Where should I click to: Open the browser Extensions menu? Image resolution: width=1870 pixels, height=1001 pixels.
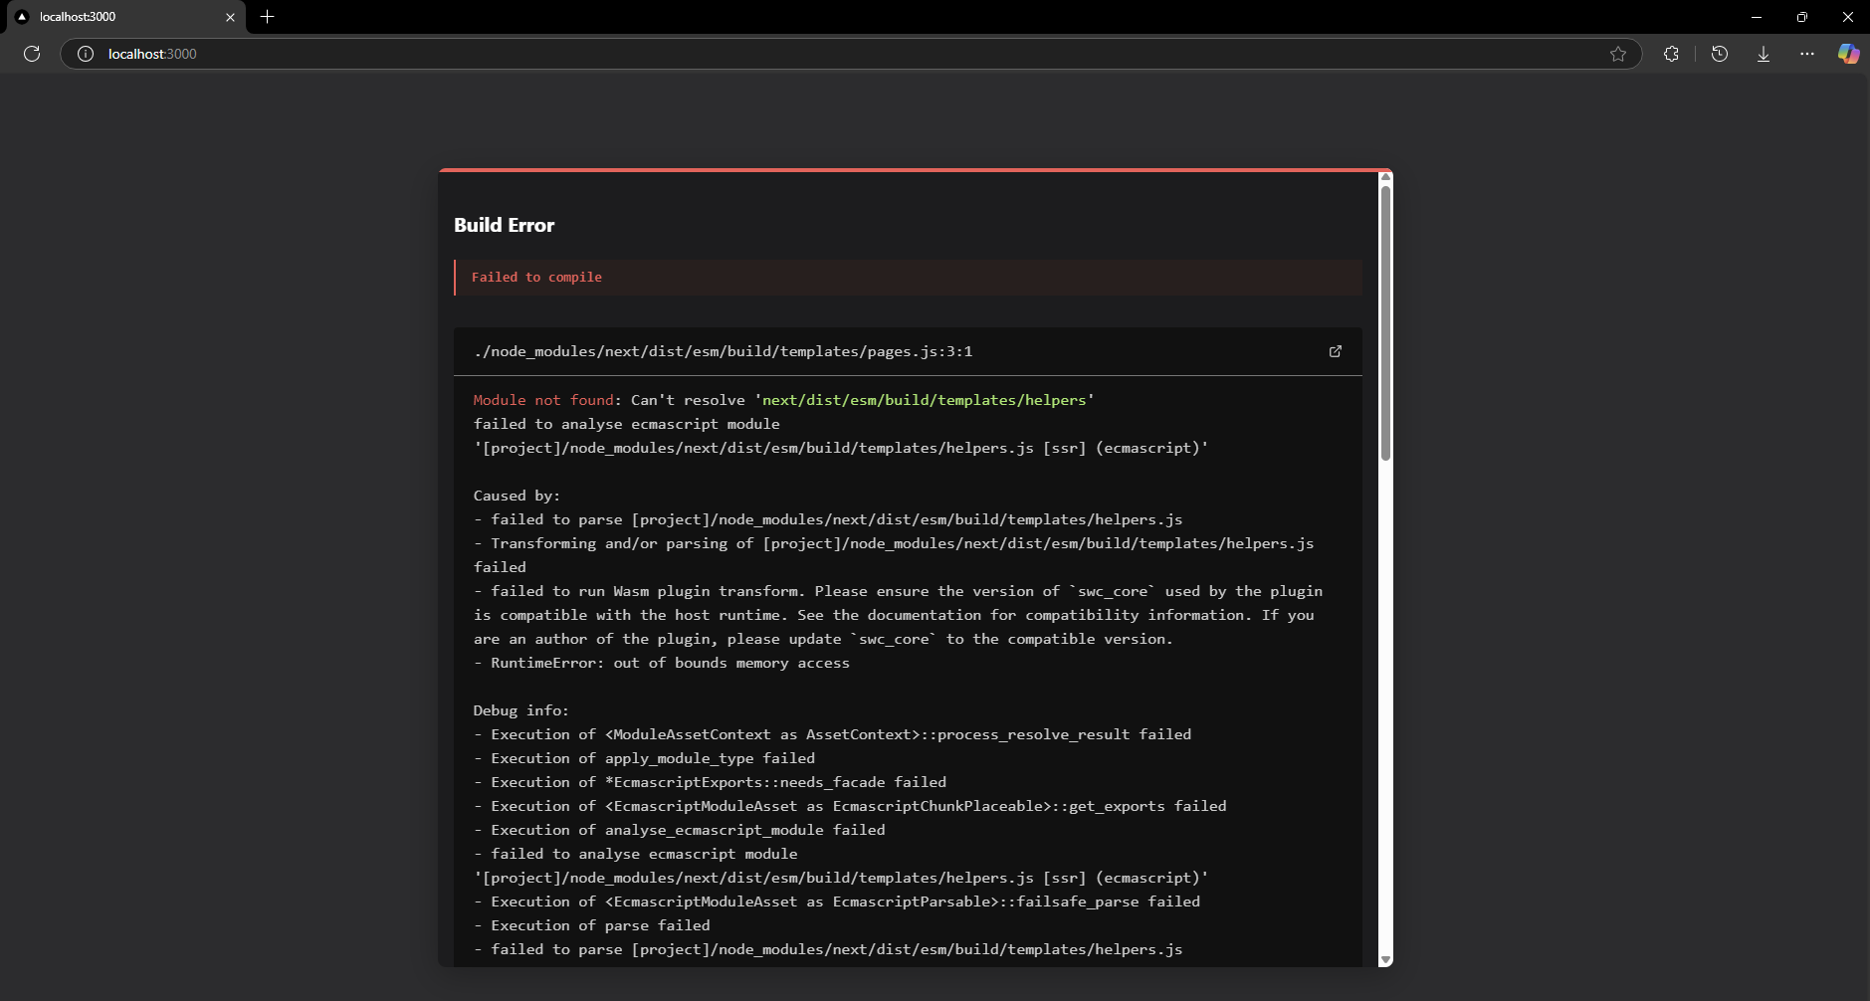click(1671, 54)
